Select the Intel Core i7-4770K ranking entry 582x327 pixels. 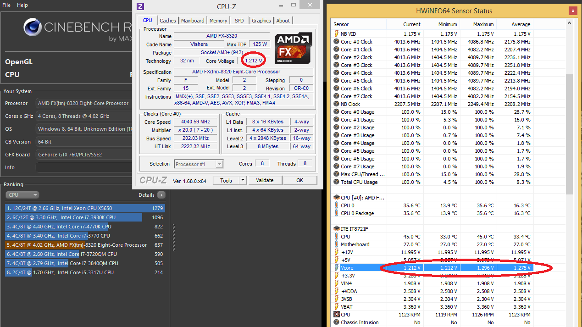click(x=85, y=227)
